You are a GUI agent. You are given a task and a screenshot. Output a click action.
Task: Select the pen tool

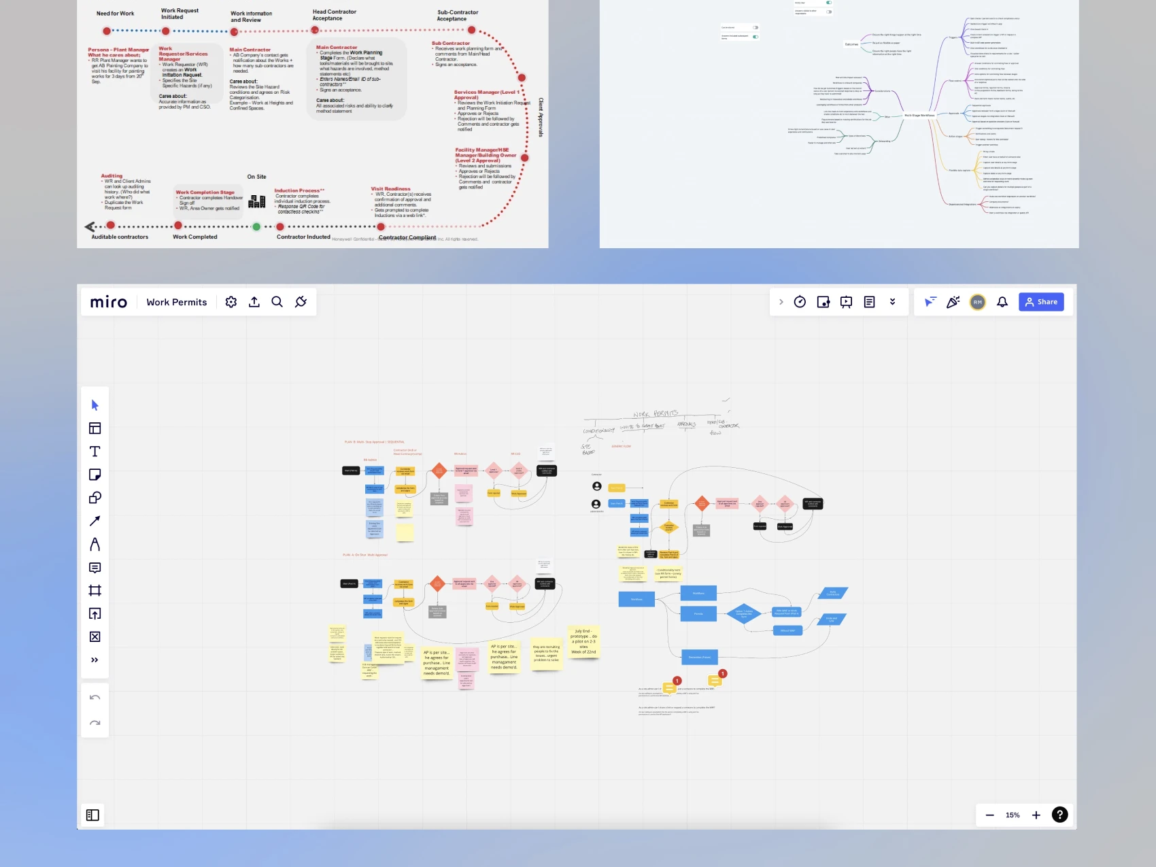(x=95, y=544)
